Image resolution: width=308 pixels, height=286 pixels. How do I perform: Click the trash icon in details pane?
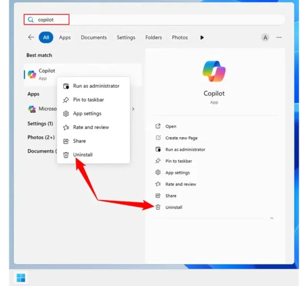158,207
